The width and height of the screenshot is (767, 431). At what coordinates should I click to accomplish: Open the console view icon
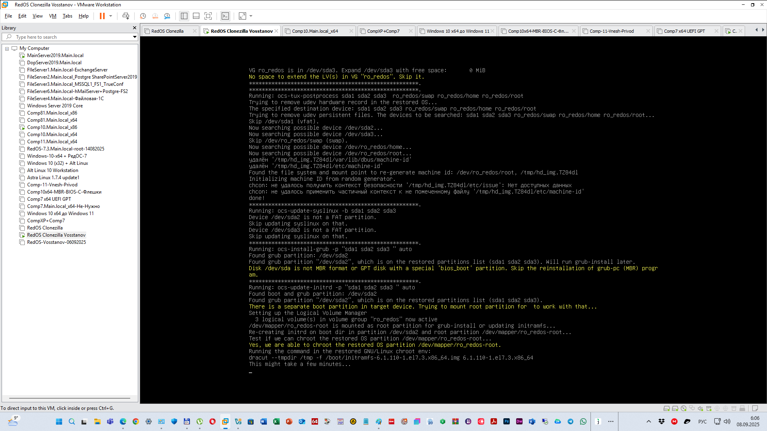pos(225,16)
